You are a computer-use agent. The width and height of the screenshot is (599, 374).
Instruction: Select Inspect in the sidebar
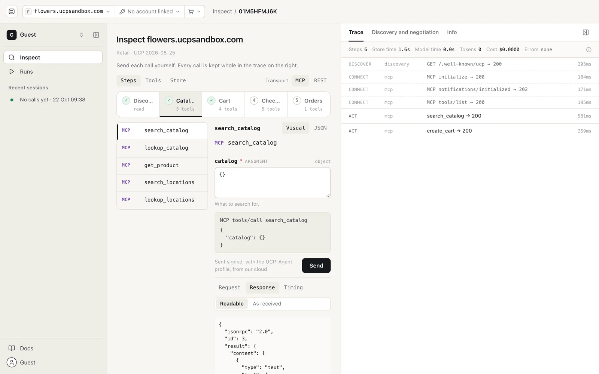(53, 58)
